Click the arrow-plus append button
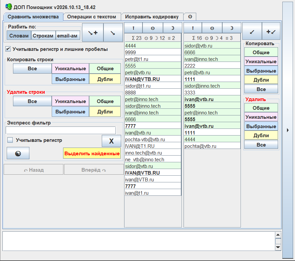Viewport: 295px width, 261px height. pyautogui.click(x=93, y=32)
